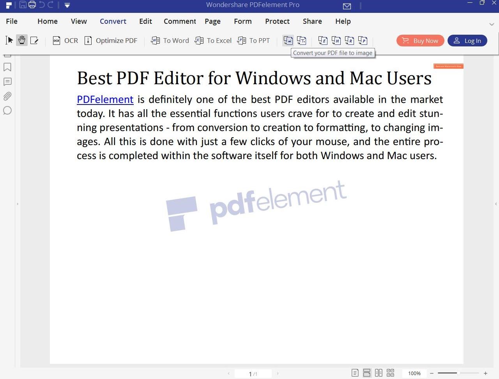Convert the PDF To PPT
This screenshot has height=379, width=499.
tap(254, 41)
